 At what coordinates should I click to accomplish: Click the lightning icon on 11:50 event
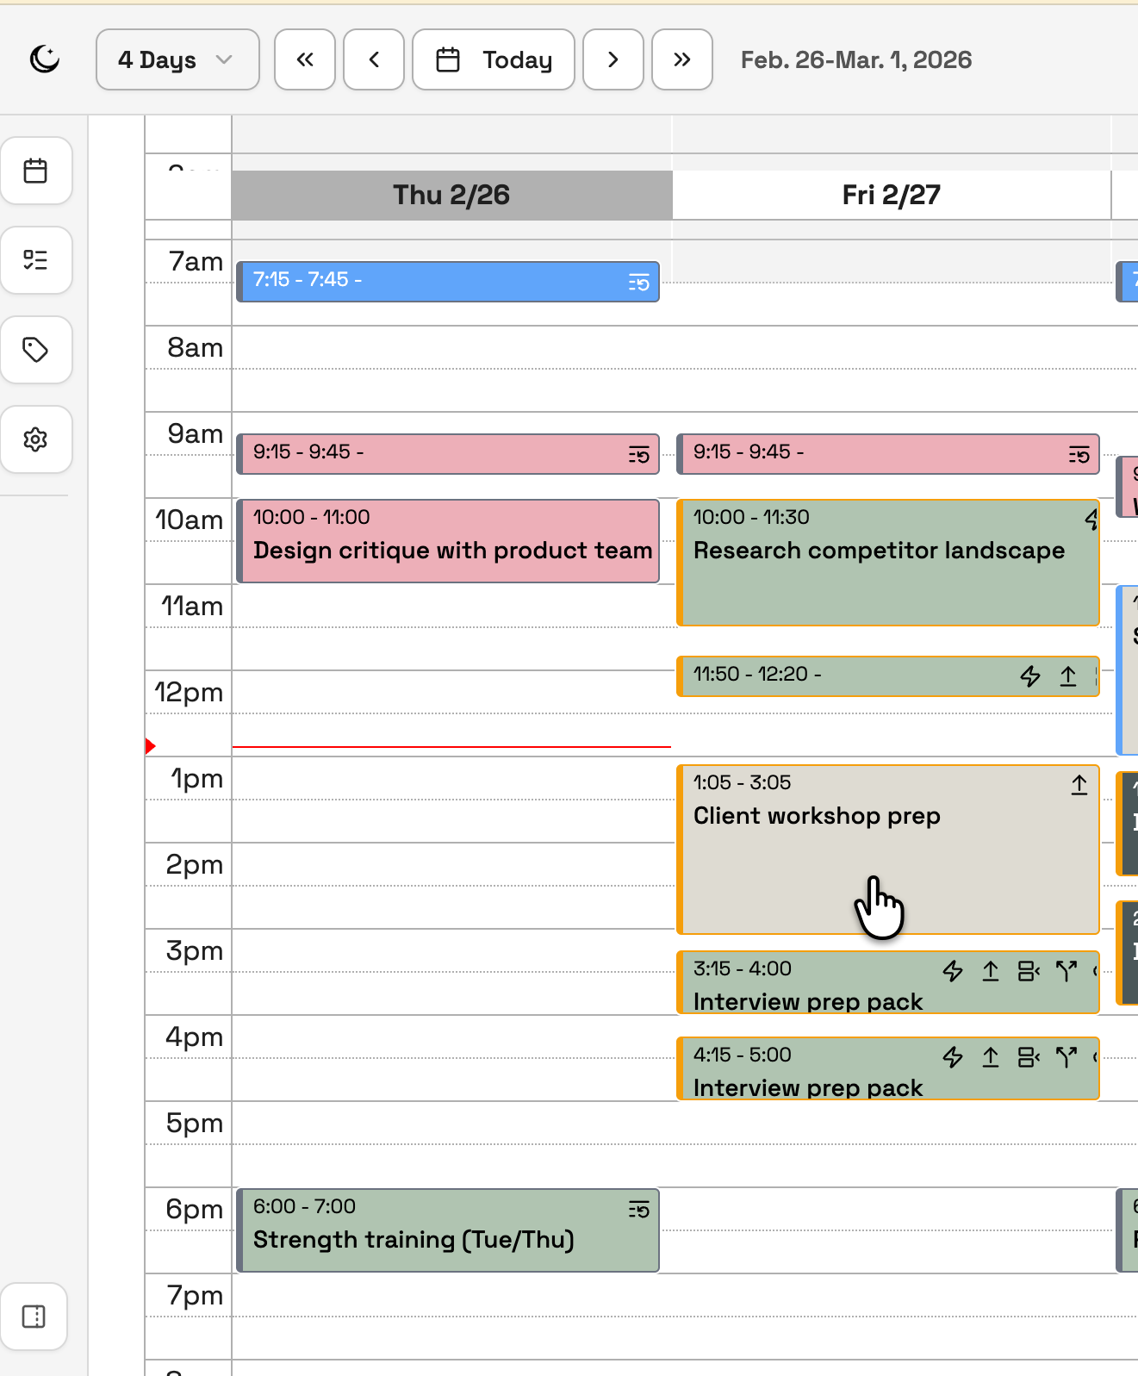[x=1030, y=676]
